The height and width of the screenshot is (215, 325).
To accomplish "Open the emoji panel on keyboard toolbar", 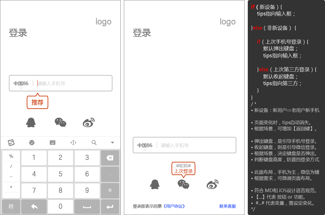I will pos(32,142).
